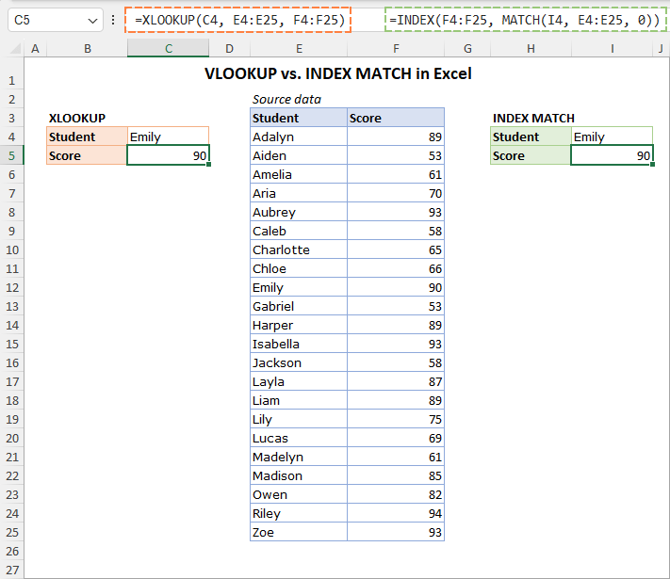Select the cell 'Gabriel'
Screen dimensions: 670x579
pyautogui.click(x=299, y=306)
